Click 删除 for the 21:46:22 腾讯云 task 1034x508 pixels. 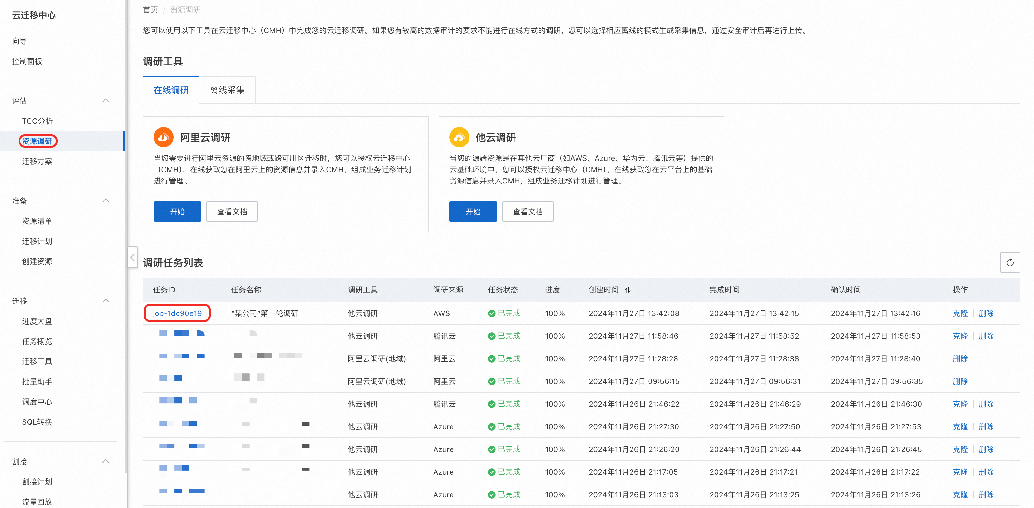pyautogui.click(x=986, y=404)
